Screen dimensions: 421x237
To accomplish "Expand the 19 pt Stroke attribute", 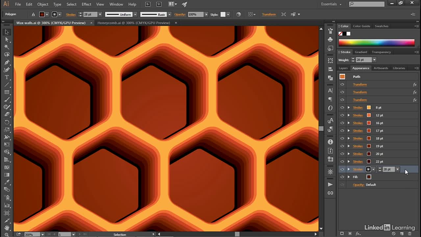I will [349, 146].
